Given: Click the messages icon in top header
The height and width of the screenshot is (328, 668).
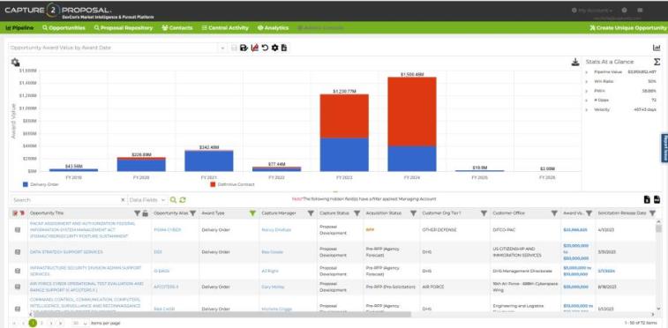Looking at the screenshot, I should (x=640, y=11).
